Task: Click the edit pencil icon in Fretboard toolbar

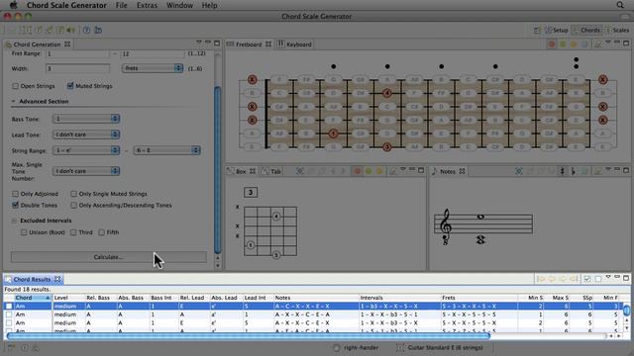Action: 597,44
